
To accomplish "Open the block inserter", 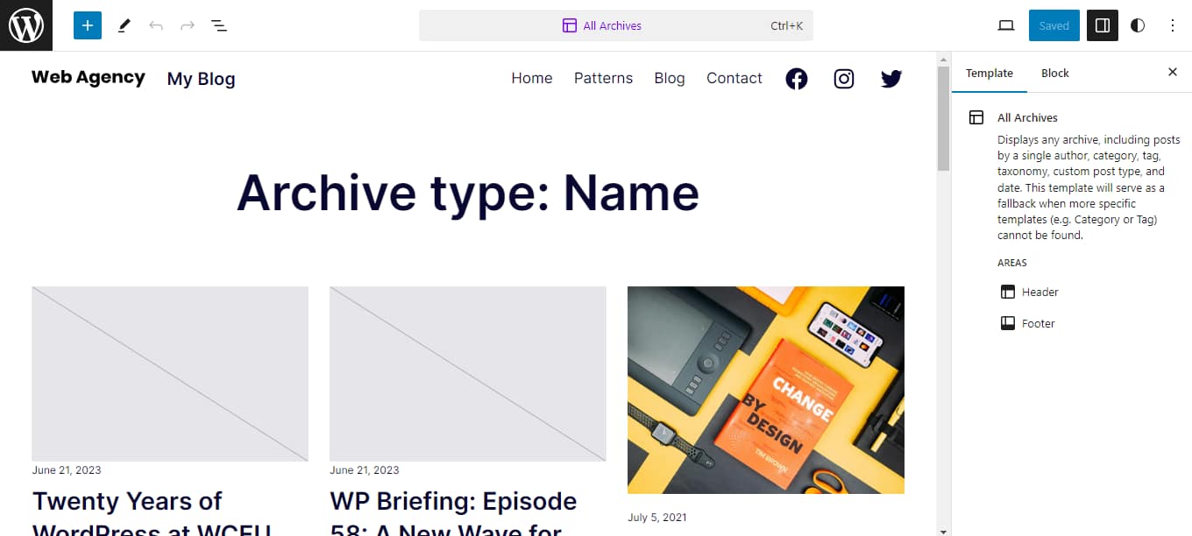I will coord(87,25).
